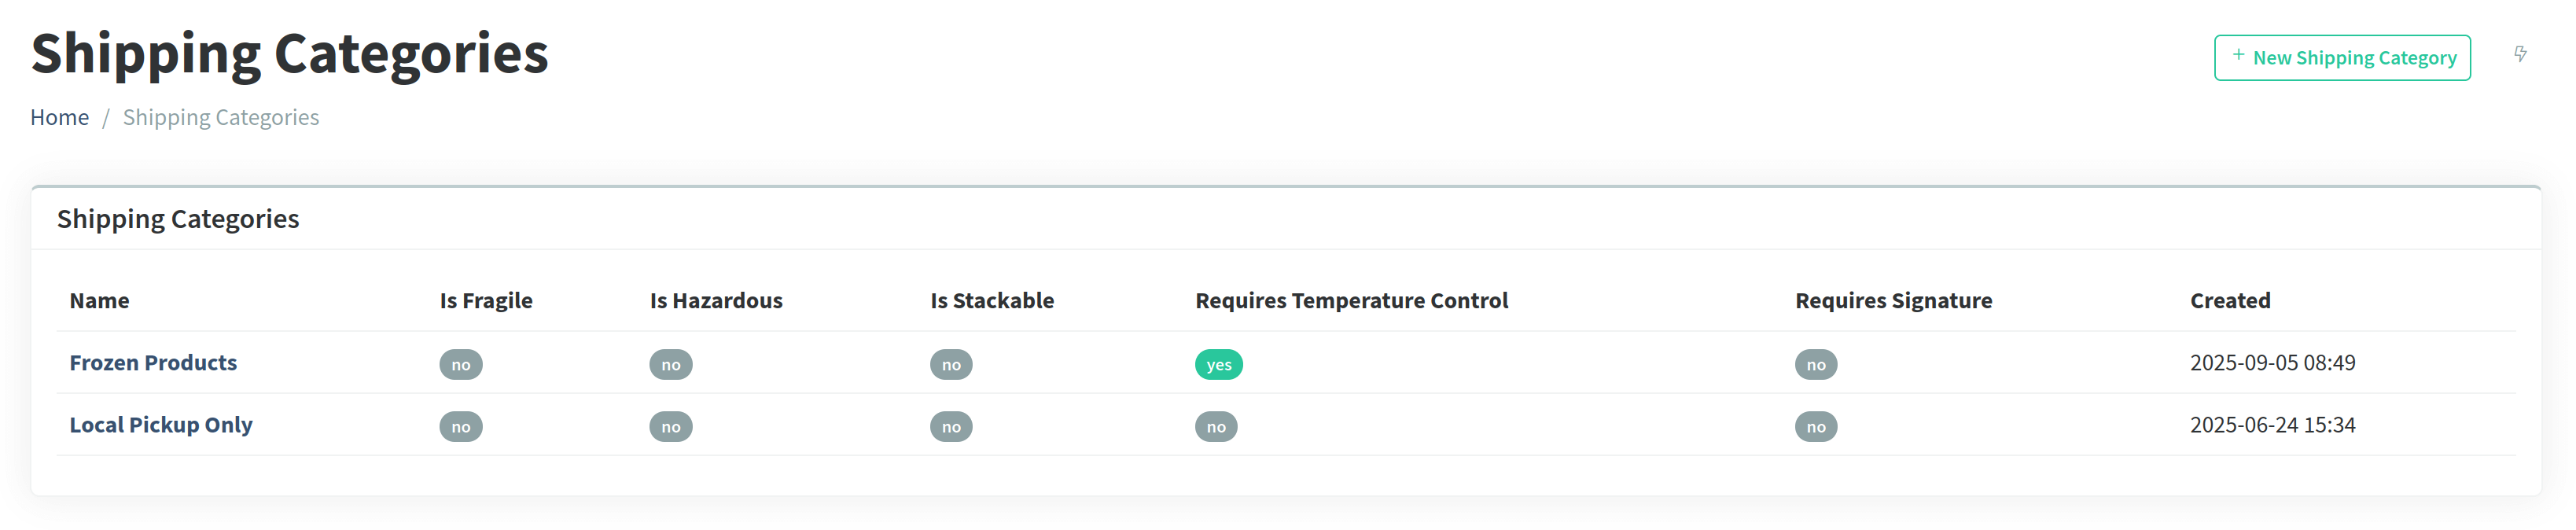Click the Requires Signature column header
Viewport: 2576px width, 530px height.
coord(1893,301)
